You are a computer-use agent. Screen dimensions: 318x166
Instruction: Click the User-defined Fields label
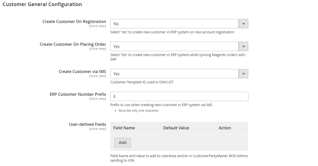pos(87,124)
